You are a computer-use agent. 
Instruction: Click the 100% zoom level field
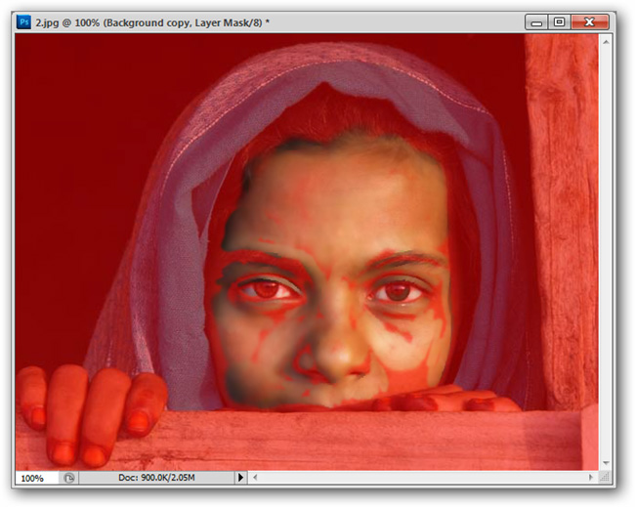tap(37, 479)
